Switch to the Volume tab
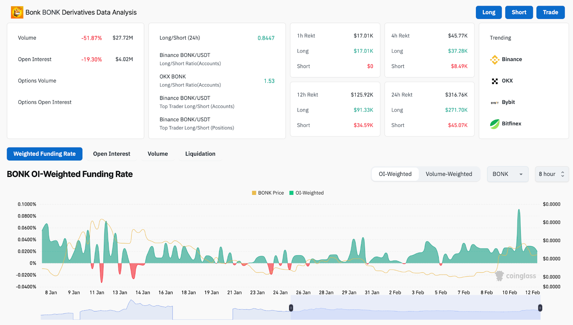This screenshot has height=325, width=573. click(158, 154)
